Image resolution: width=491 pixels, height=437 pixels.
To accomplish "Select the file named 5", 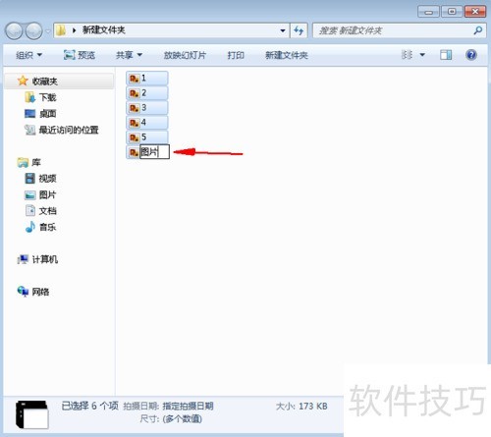I will pos(147,137).
